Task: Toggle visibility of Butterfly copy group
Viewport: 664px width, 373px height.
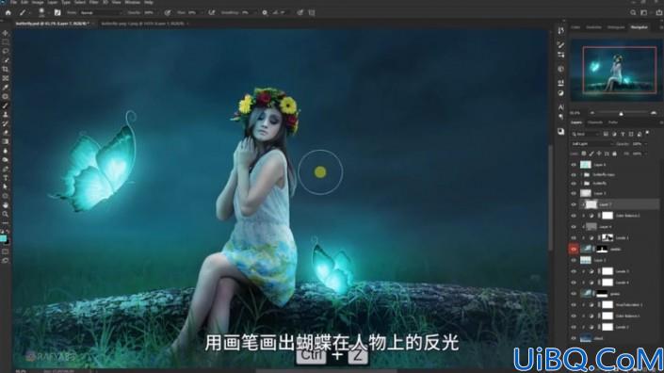Action: (x=574, y=174)
